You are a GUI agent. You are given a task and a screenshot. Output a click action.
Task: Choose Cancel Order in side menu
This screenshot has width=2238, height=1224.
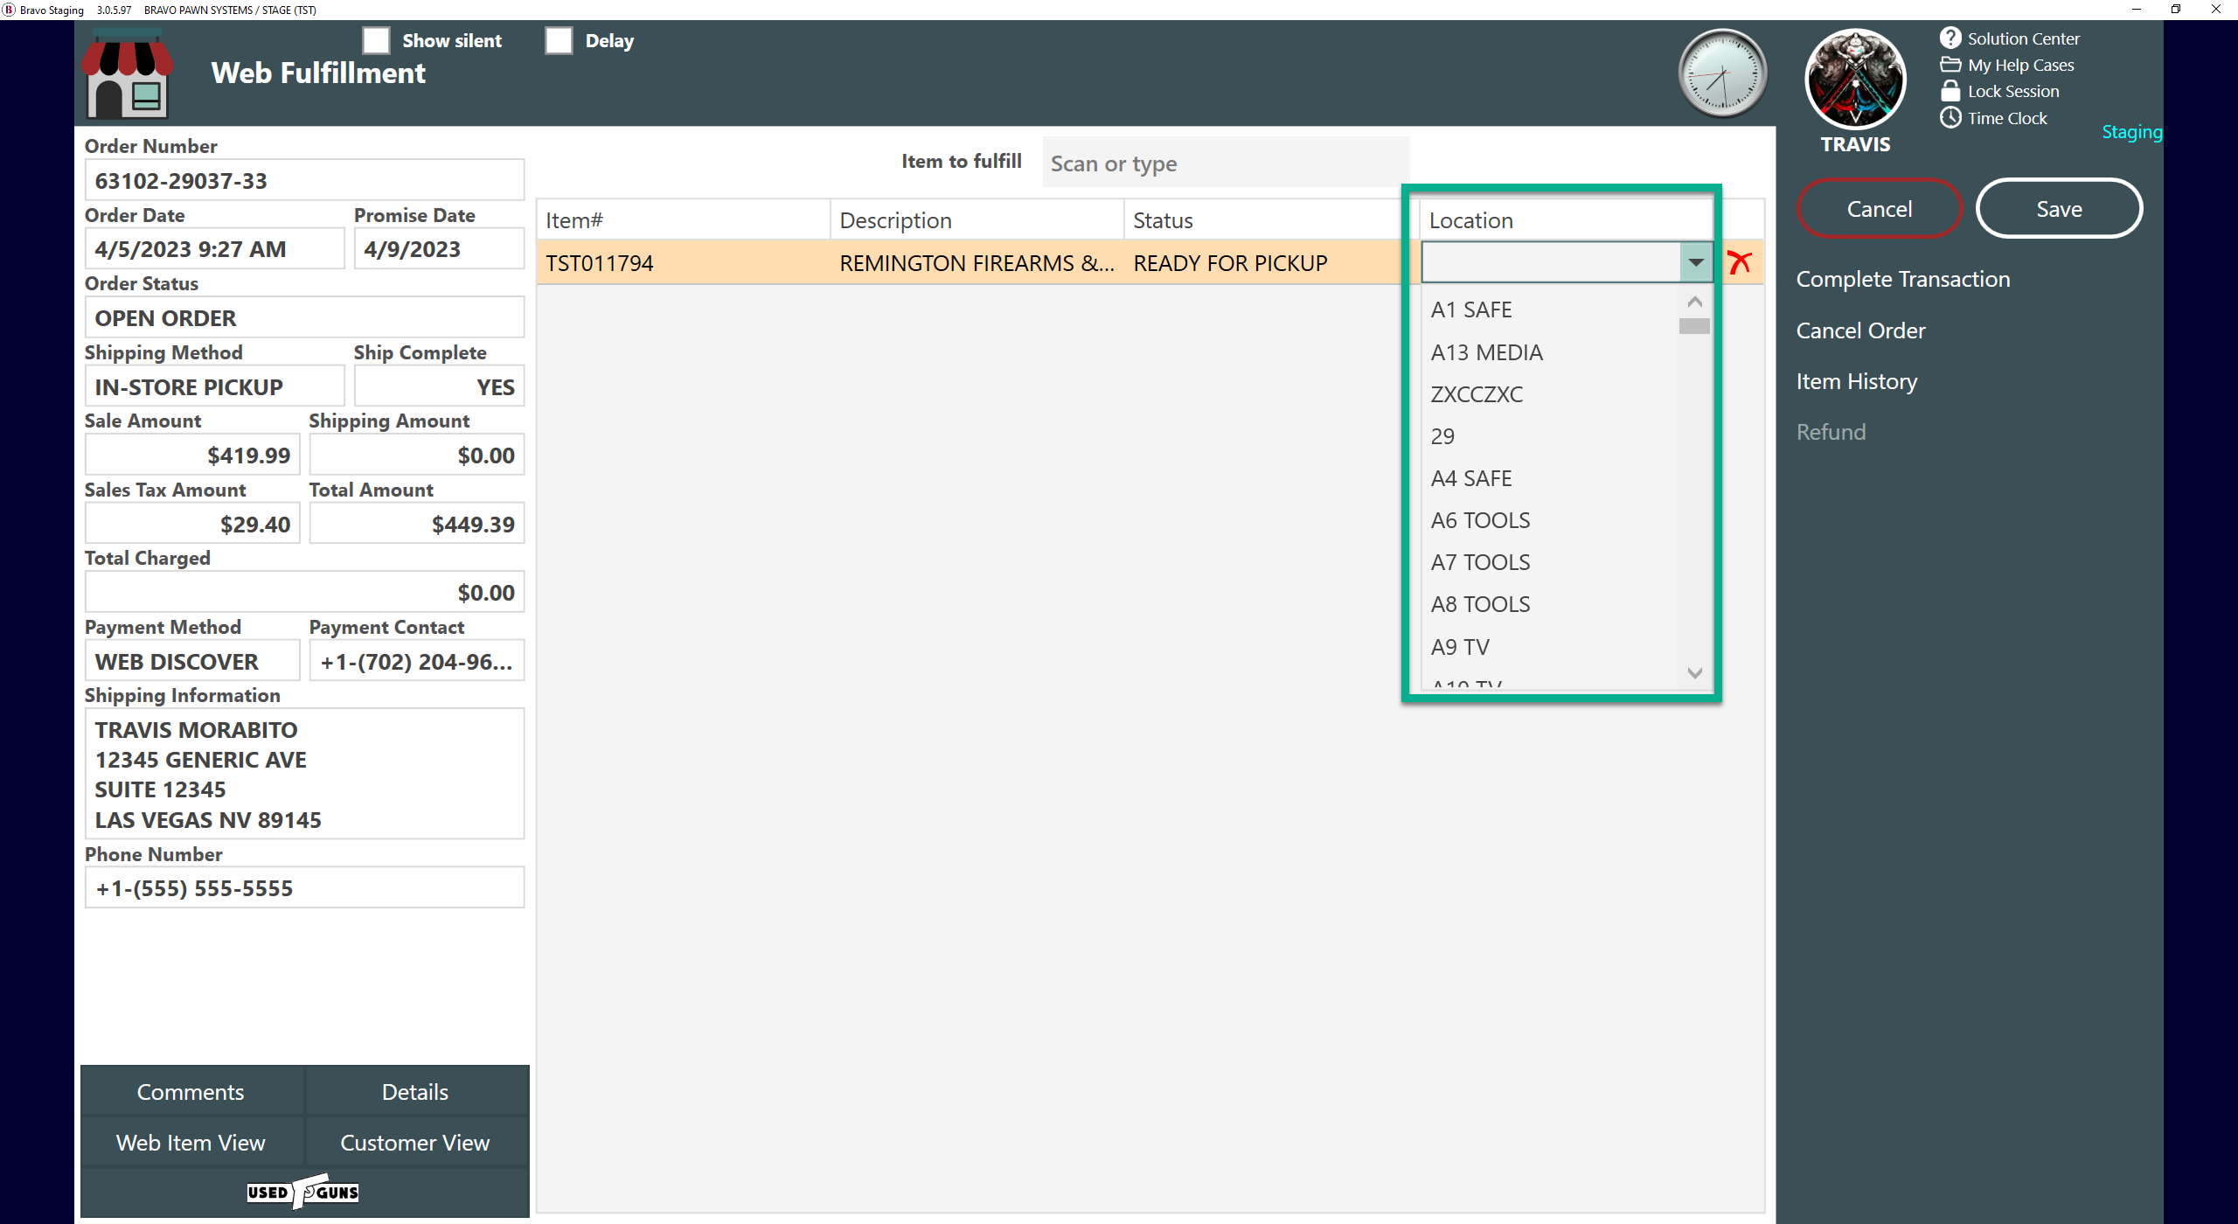point(1860,330)
